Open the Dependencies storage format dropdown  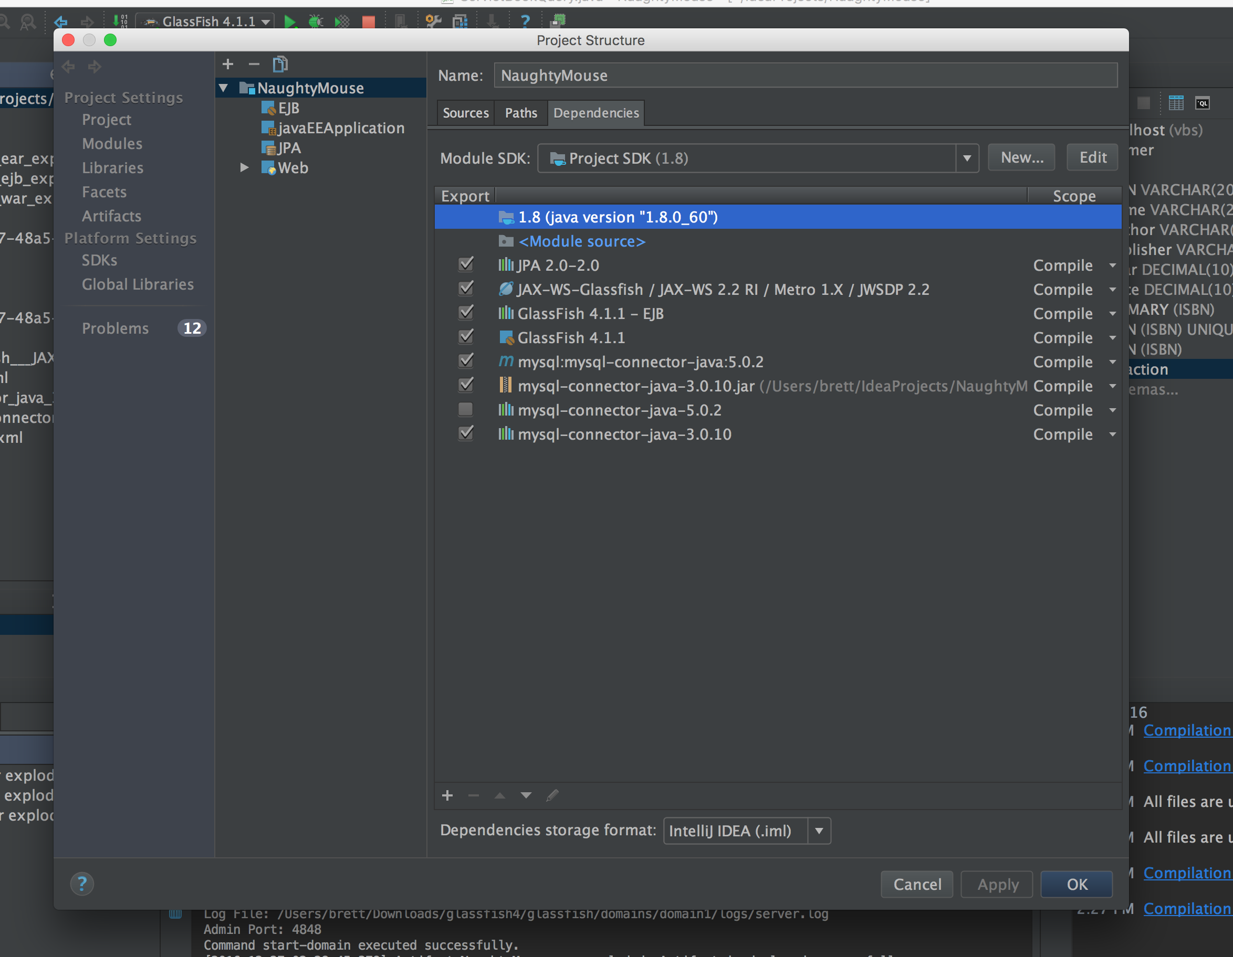[819, 831]
